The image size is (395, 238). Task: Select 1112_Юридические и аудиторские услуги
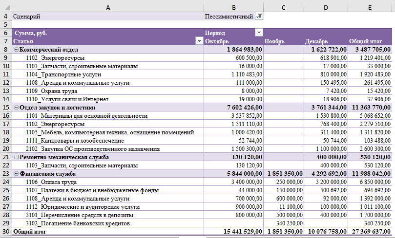(83, 207)
